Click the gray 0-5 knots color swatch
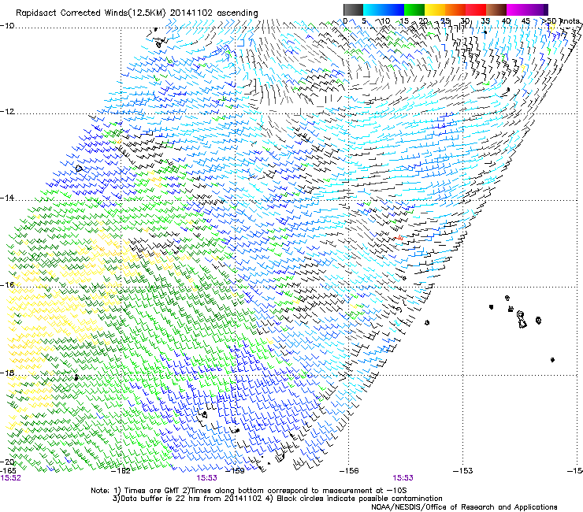 [353, 9]
